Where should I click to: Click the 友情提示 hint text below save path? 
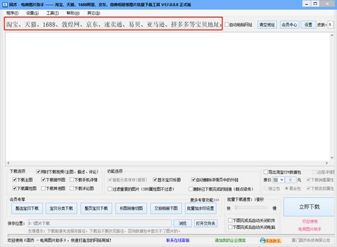coord(104,231)
